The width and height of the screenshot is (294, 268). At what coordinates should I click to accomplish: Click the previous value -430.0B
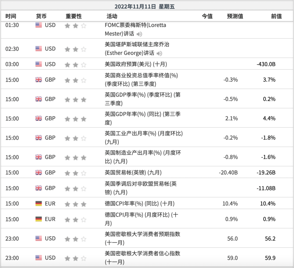click(x=266, y=64)
